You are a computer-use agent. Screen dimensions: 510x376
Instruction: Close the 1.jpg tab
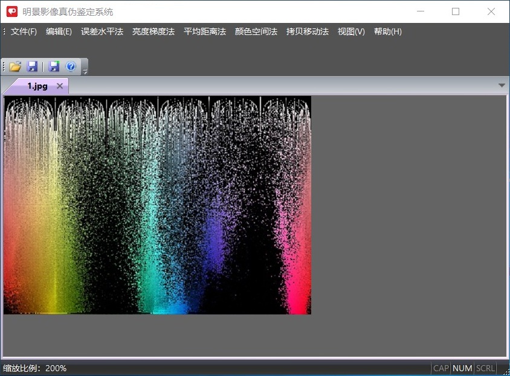pos(59,86)
